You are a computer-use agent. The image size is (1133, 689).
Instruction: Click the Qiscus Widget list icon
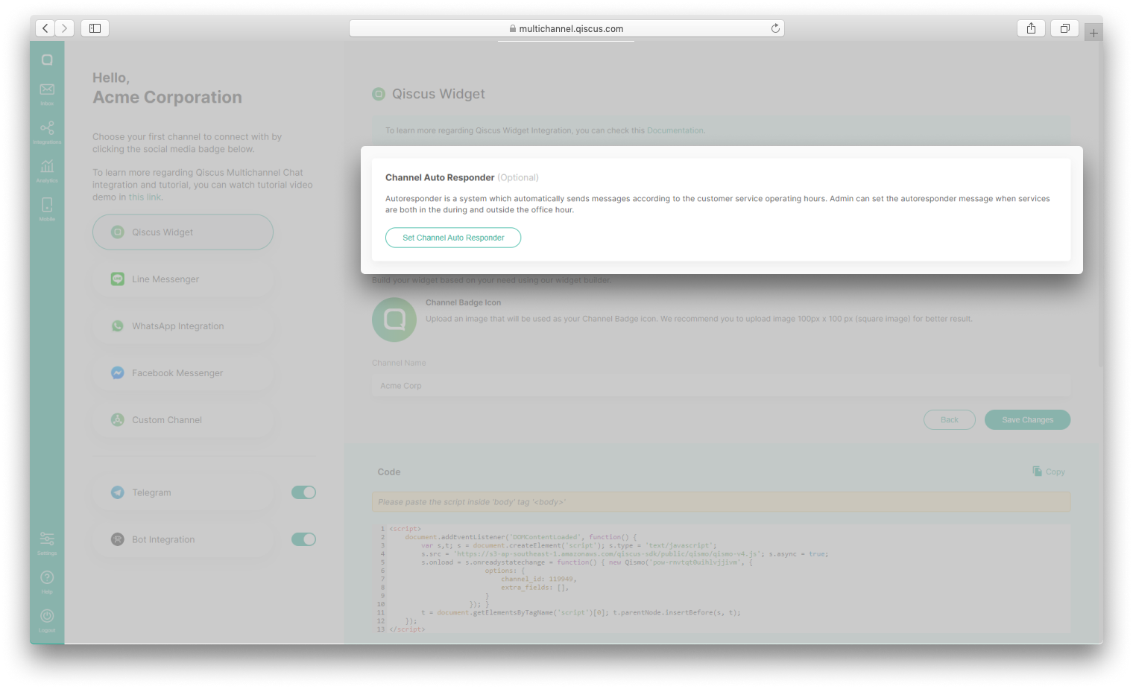118,232
